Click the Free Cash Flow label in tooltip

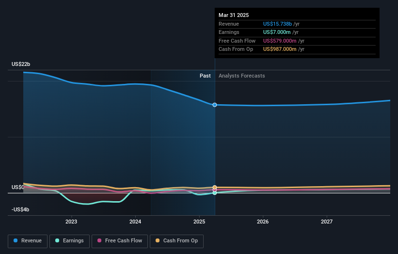coord(237,41)
